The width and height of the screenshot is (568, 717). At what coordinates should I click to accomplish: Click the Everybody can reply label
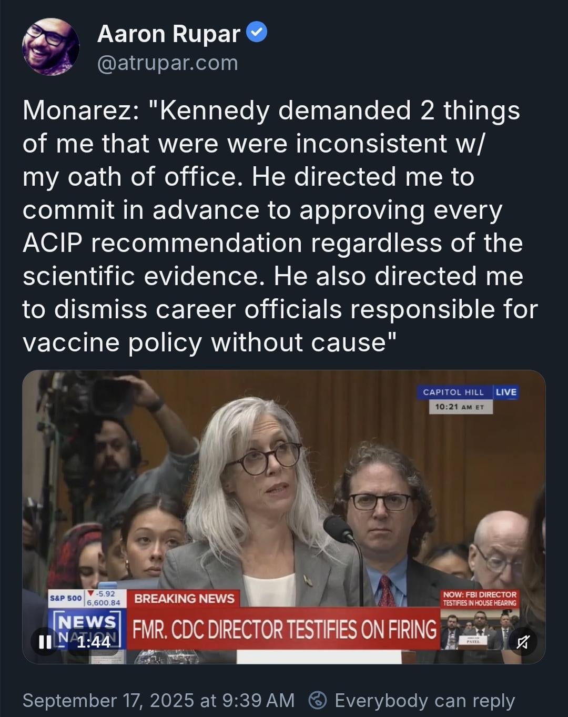424,701
